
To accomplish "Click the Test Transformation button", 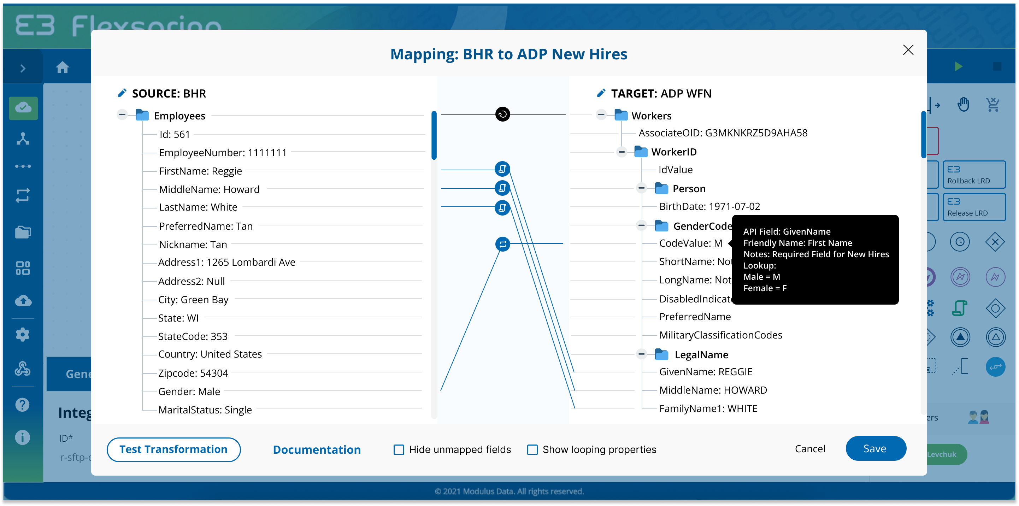I will pos(173,449).
